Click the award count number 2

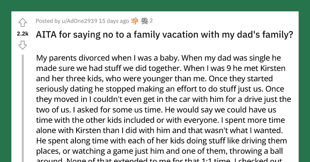click(x=151, y=21)
